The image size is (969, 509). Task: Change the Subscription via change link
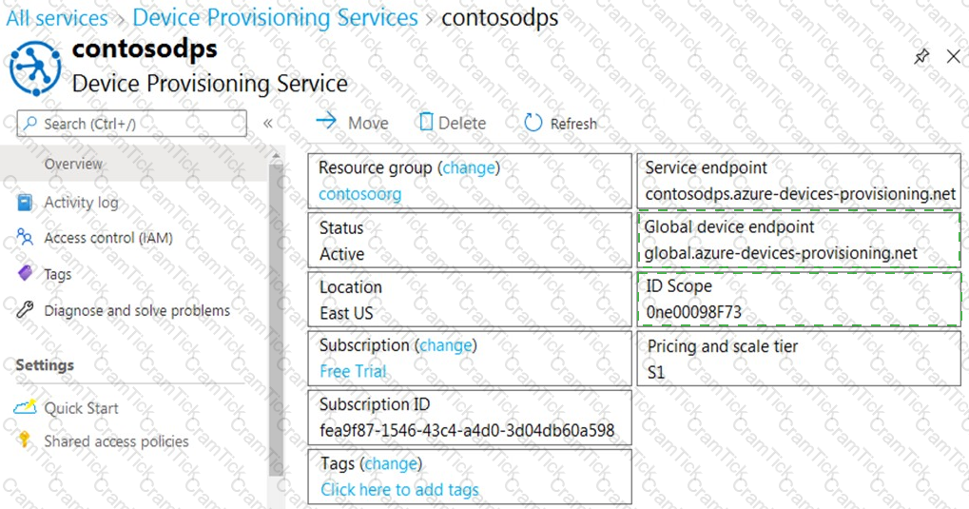pos(446,345)
